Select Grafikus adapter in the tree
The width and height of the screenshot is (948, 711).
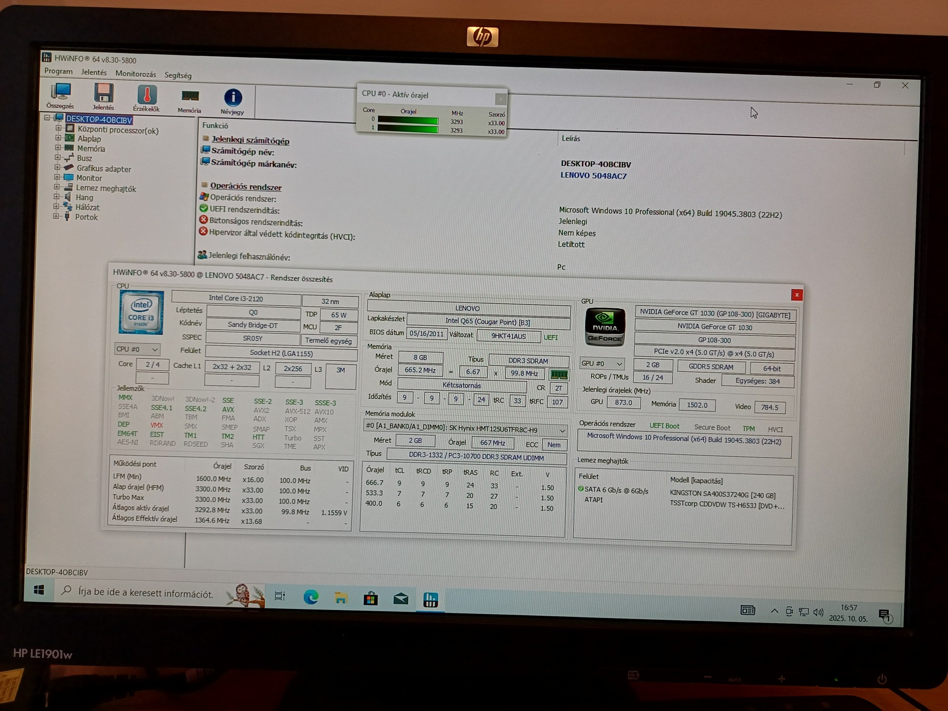104,168
